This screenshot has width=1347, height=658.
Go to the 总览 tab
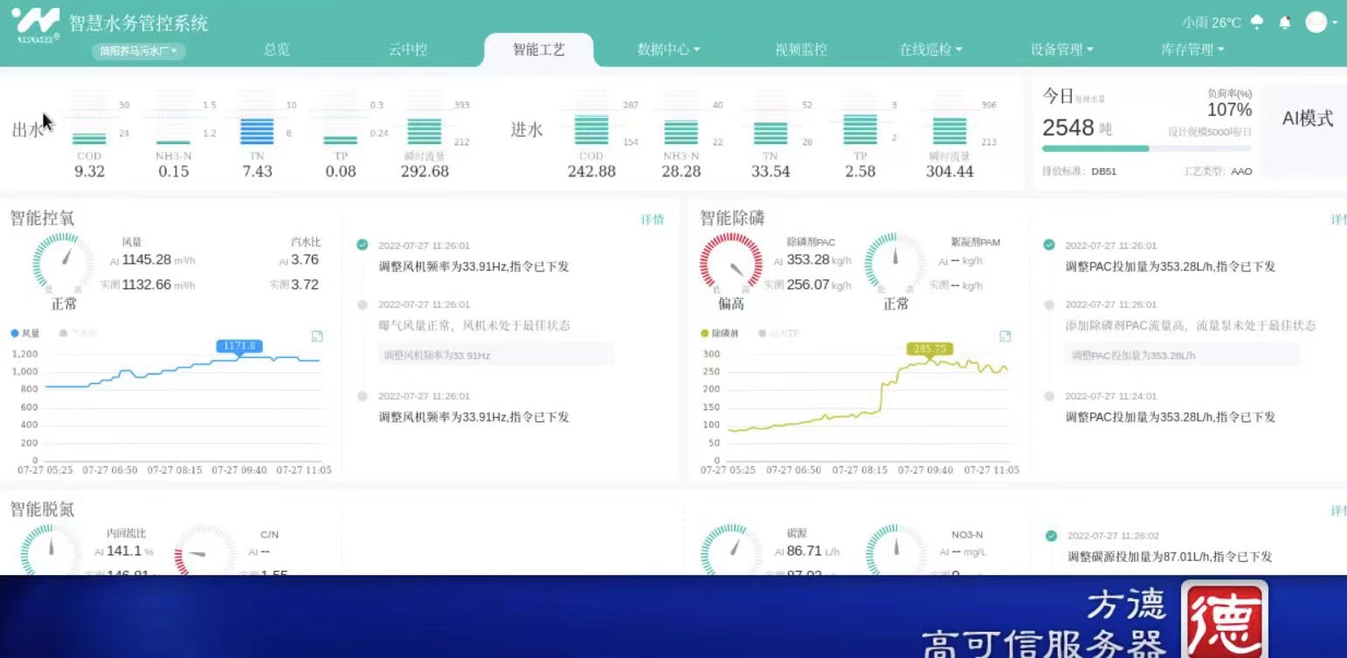[x=277, y=50]
